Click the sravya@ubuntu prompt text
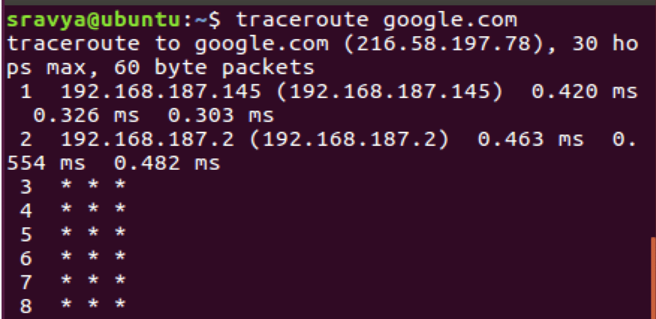Image resolution: width=656 pixels, height=319 pixels. click(92, 21)
